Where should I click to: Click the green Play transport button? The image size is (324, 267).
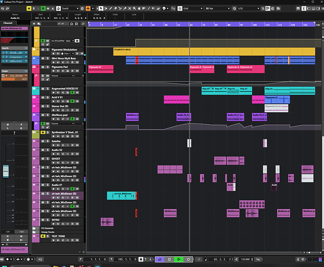pyautogui.click(x=179, y=260)
